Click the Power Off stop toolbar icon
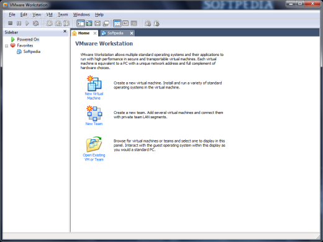 [x=10, y=23]
